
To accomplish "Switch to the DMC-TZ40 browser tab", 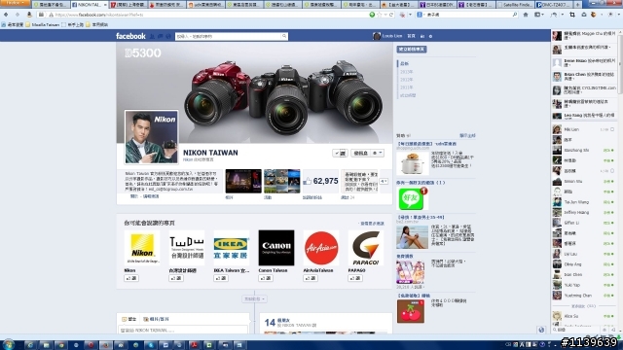I will [x=554, y=5].
